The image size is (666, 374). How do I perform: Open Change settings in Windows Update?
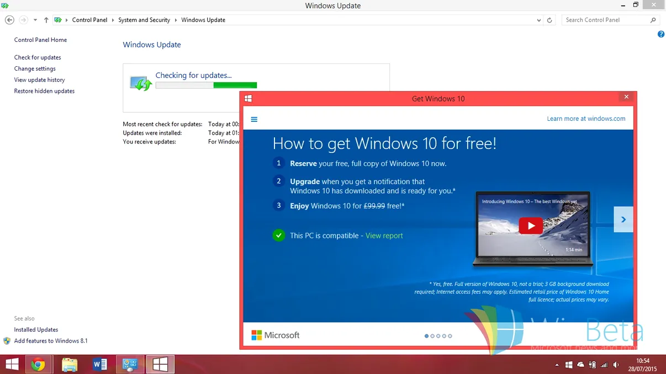coord(35,68)
